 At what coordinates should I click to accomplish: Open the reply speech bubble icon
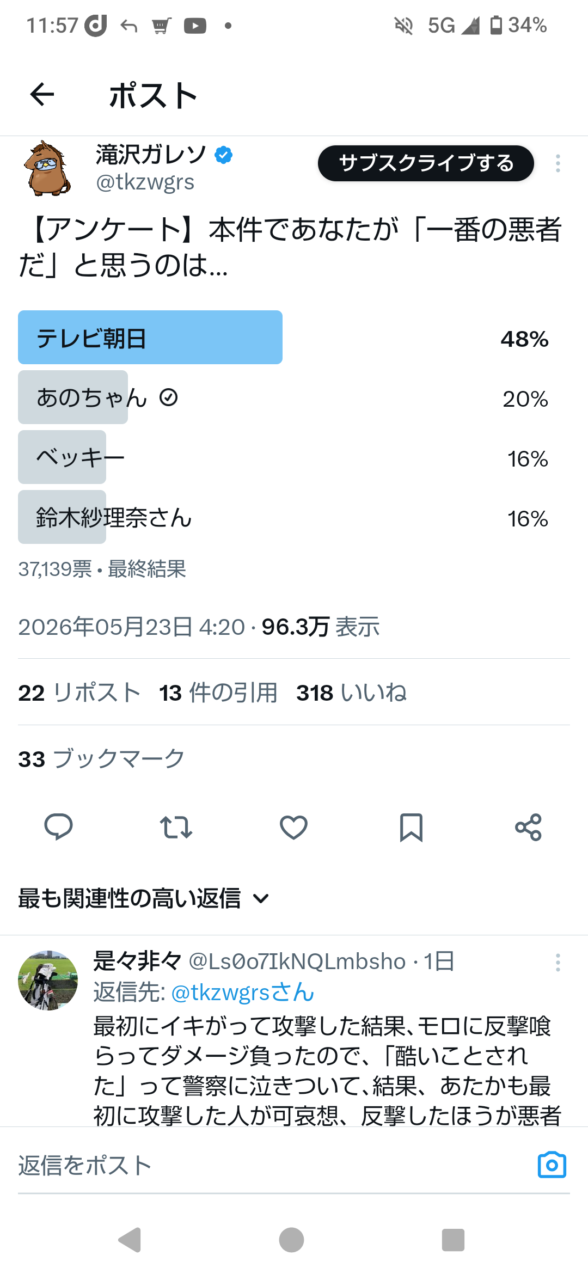[x=58, y=828]
